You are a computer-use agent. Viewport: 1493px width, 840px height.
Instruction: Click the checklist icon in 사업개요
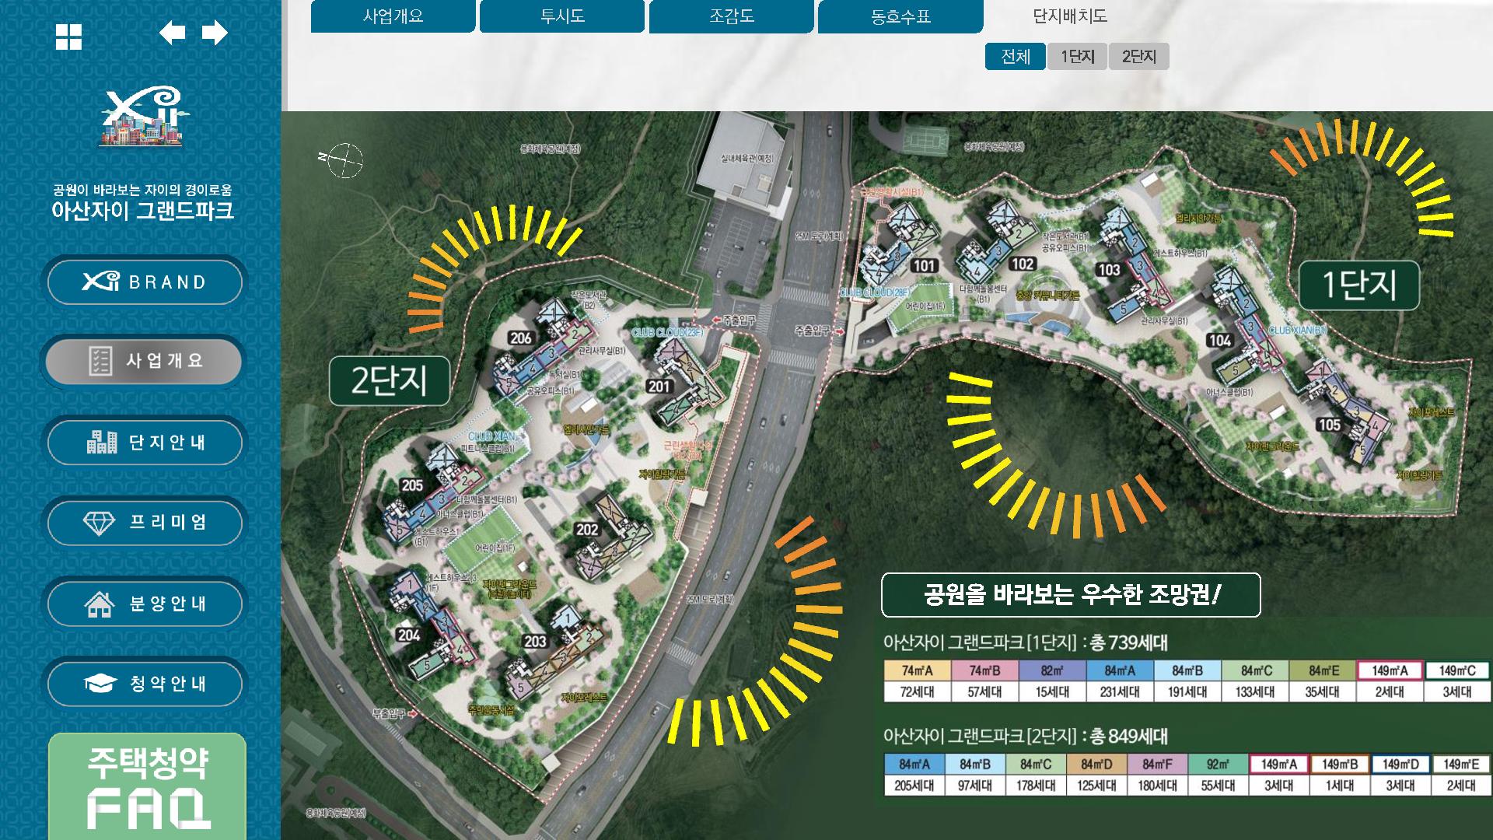click(x=100, y=362)
